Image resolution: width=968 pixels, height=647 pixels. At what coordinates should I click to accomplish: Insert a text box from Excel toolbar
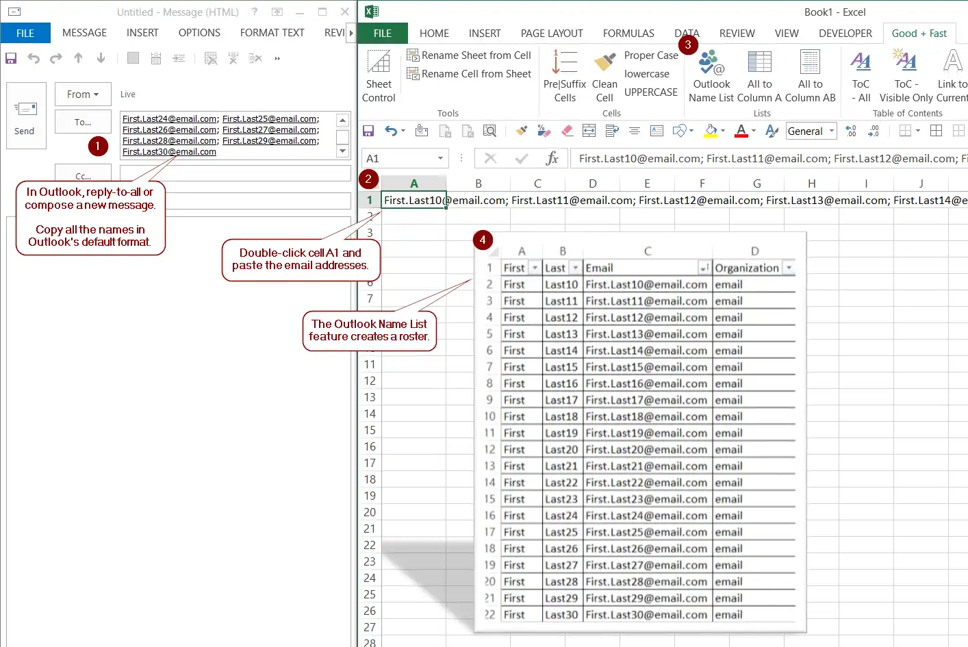click(657, 131)
